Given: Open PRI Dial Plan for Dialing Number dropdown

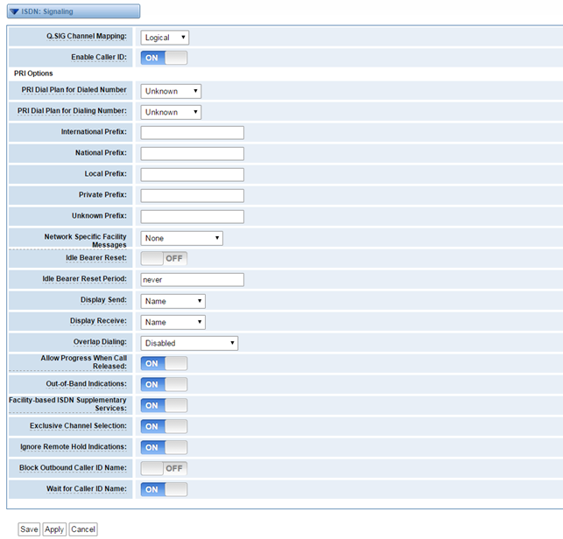Looking at the screenshot, I should pos(171,112).
